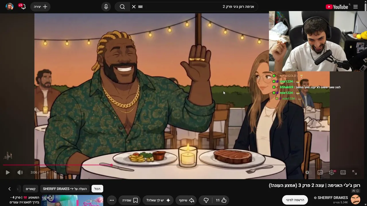Save the video (שמירה) to playlist
This screenshot has height=206, width=367.
(130, 200)
